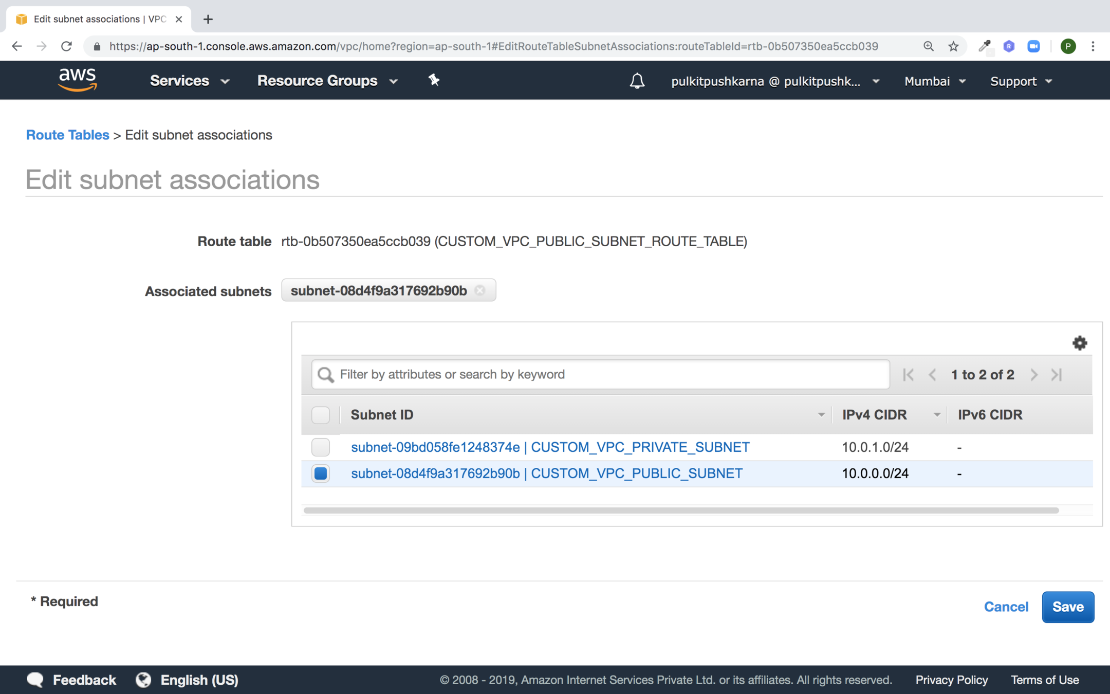1110x694 pixels.
Task: Click the Route Tables breadcrumb link
Action: click(68, 135)
